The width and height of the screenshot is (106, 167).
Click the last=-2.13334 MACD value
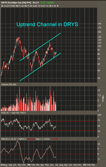(x=43, y=139)
